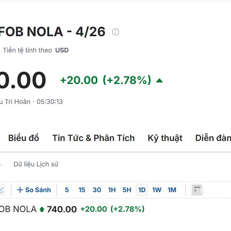Screen dimensions: 231x231
Task: Select the 5 minute interval
Action: pos(67,190)
